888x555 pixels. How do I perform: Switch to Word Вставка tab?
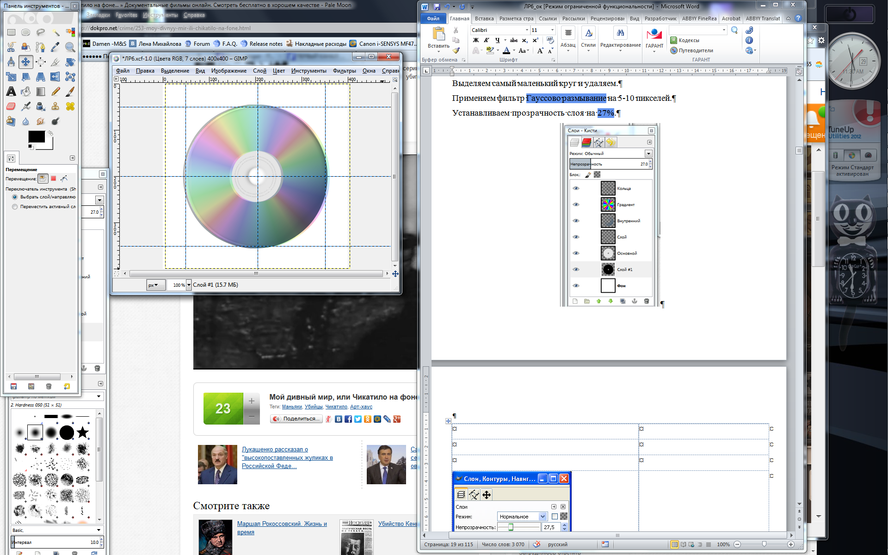point(484,18)
